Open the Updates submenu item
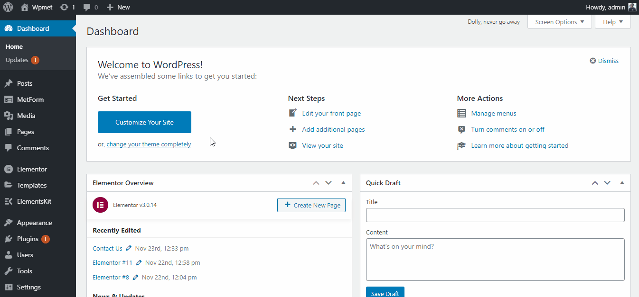639x297 pixels. click(22, 60)
